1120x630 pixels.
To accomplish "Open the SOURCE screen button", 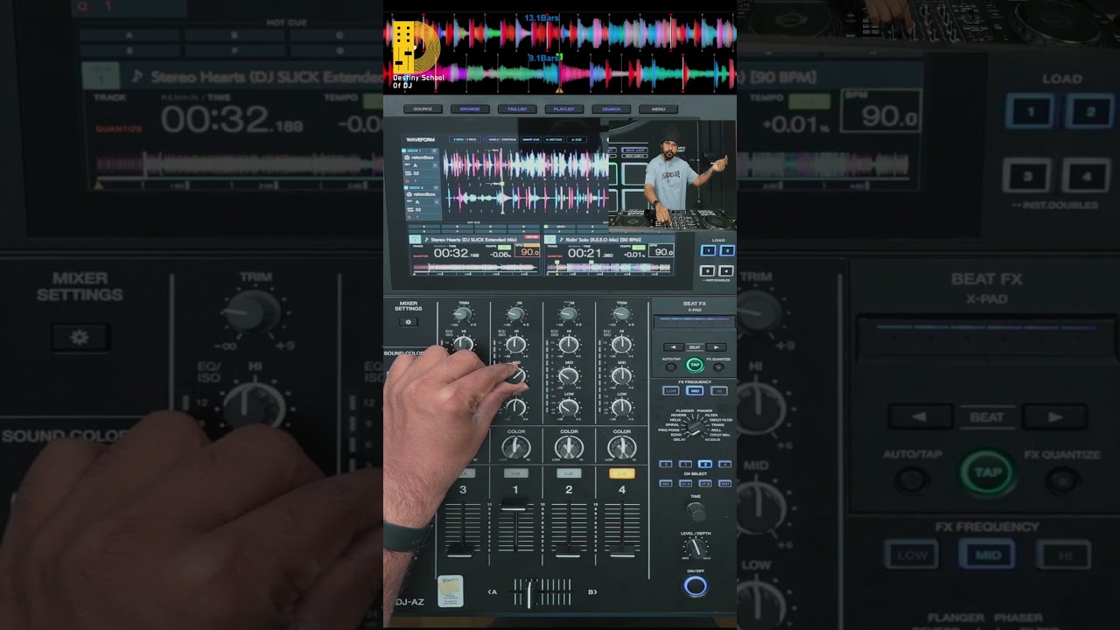I will [423, 109].
